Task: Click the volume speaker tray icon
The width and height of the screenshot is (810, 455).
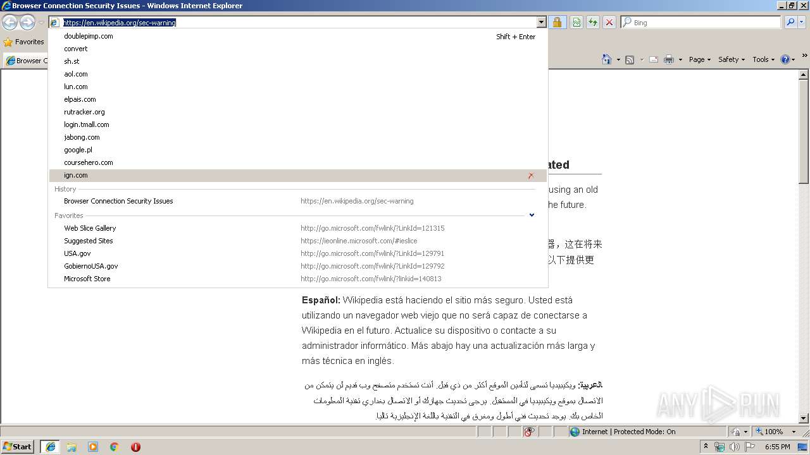Action: pyautogui.click(x=735, y=447)
